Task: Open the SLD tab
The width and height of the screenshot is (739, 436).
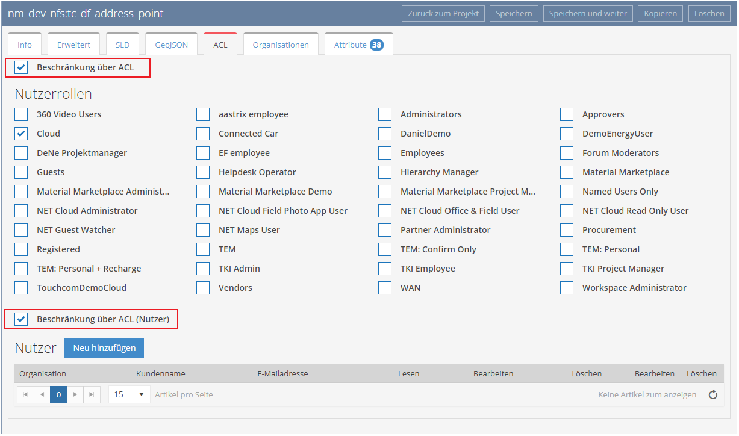Action: [x=122, y=45]
